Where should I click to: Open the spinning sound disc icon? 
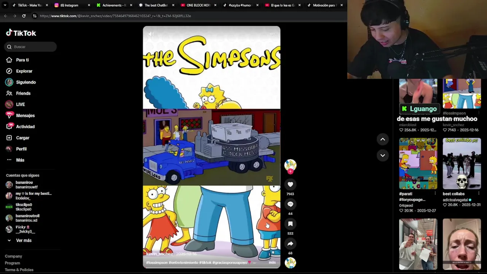pos(290,263)
